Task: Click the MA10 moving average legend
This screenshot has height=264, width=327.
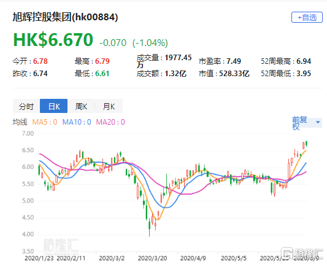Action: (x=77, y=122)
